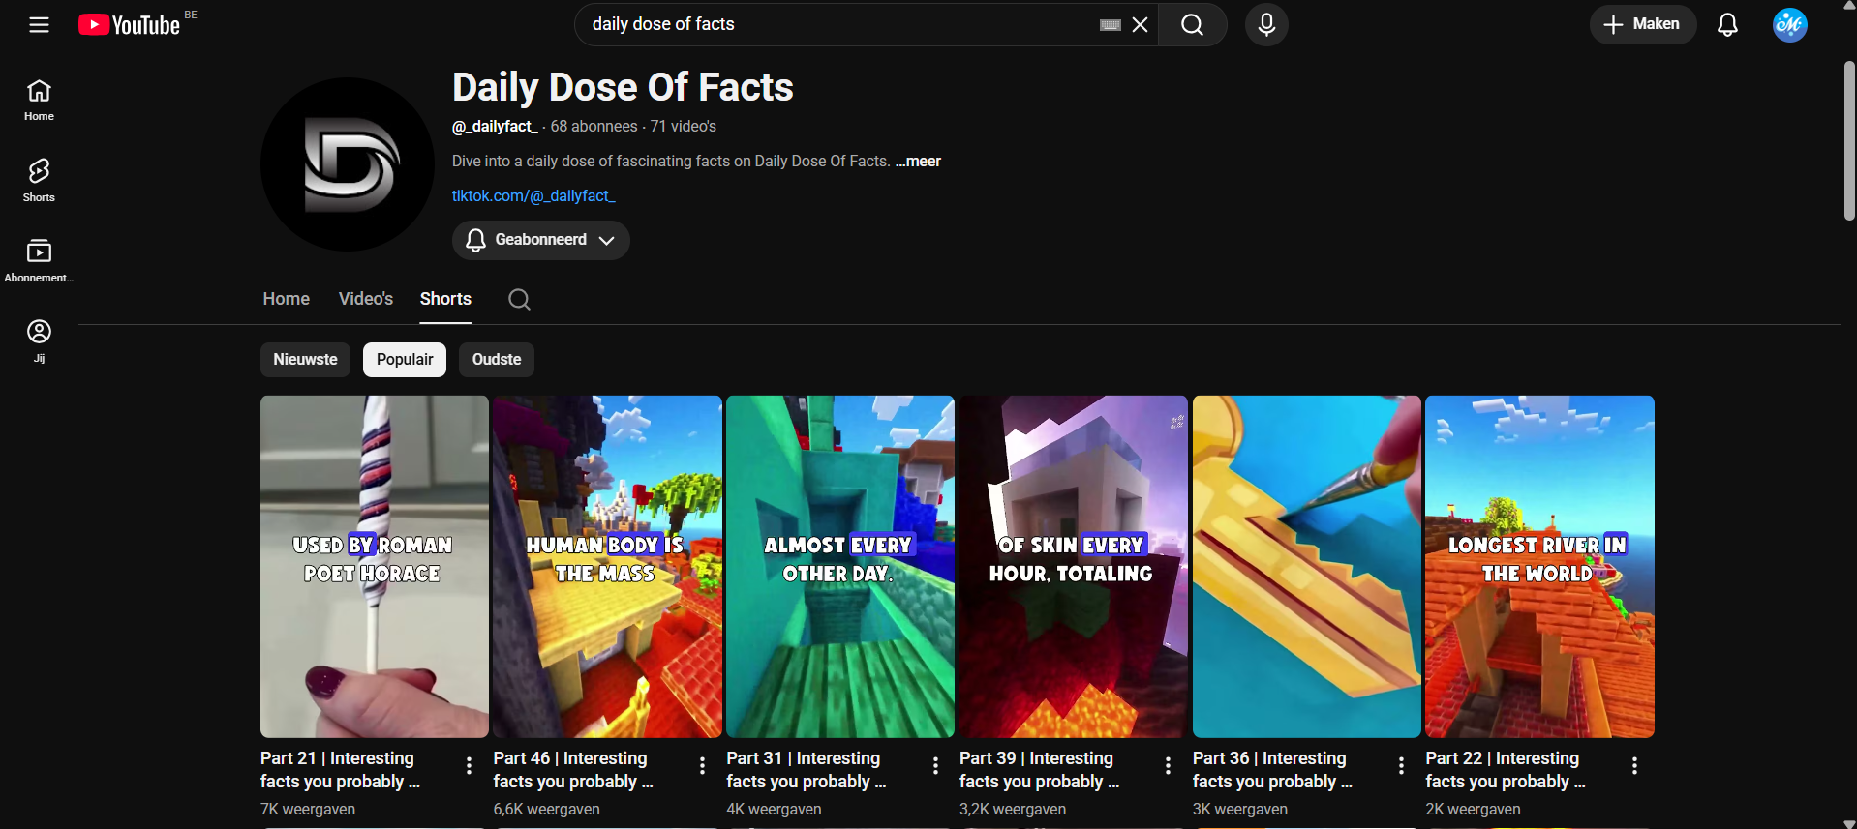Open options menu for Part 46 short
Image resolution: width=1857 pixels, height=829 pixels.
pyautogui.click(x=702, y=766)
